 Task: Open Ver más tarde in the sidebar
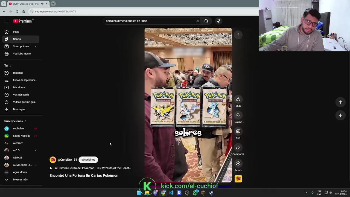tap(21, 95)
